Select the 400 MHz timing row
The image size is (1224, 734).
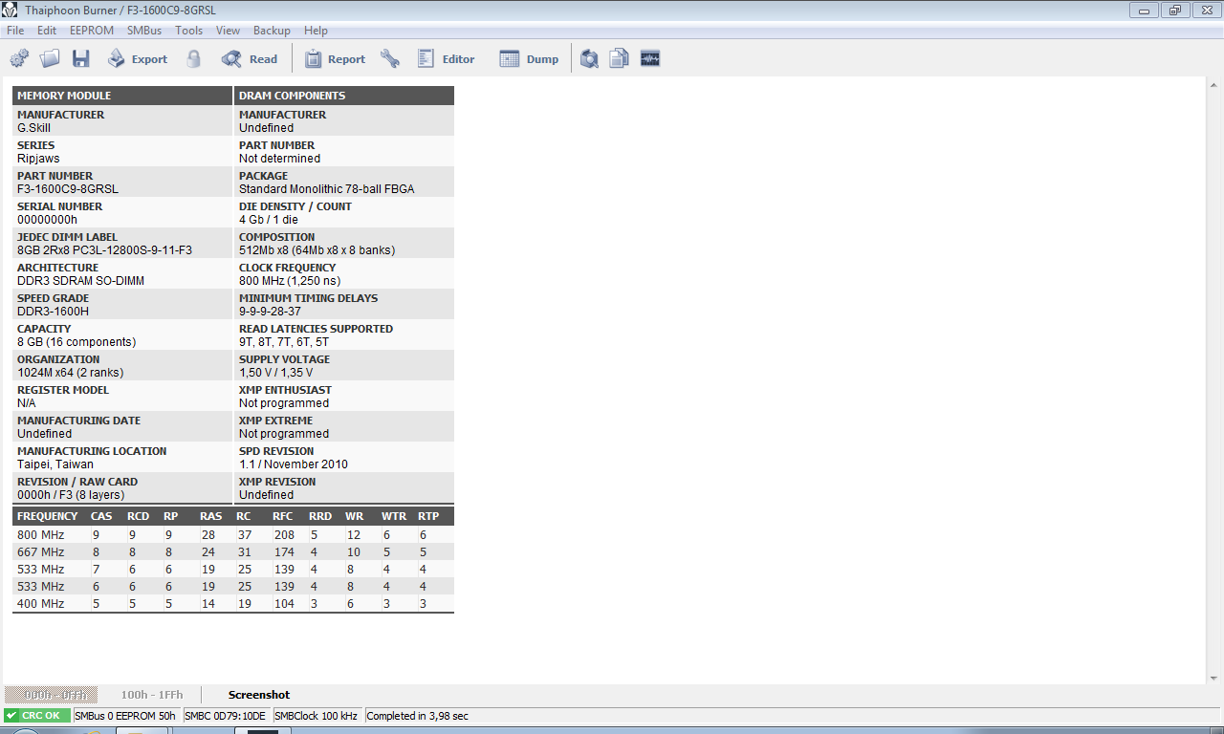[x=233, y=604]
